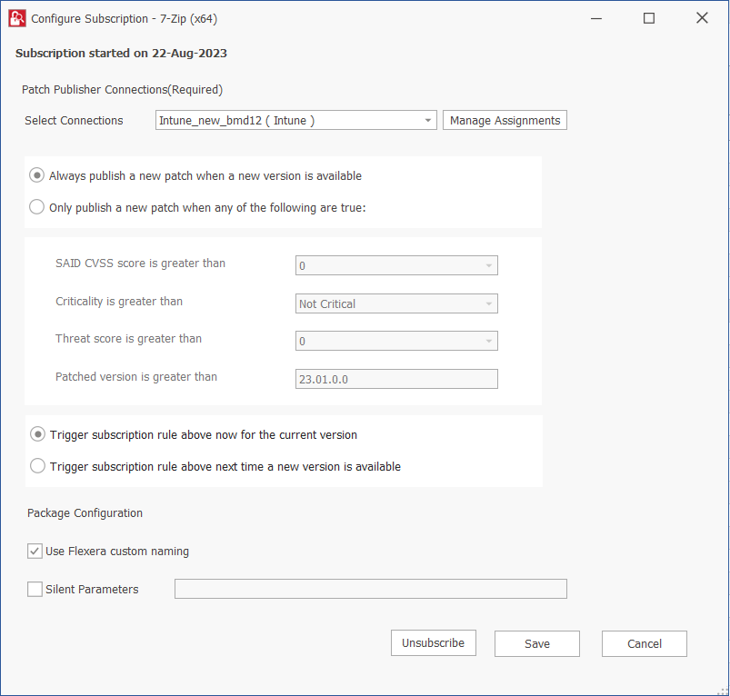Click the app icon in title bar

(x=16, y=18)
